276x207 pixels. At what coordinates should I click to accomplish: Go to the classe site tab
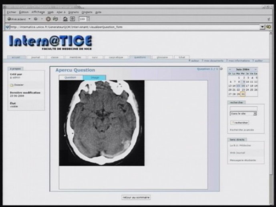pyautogui.click(x=55, y=57)
